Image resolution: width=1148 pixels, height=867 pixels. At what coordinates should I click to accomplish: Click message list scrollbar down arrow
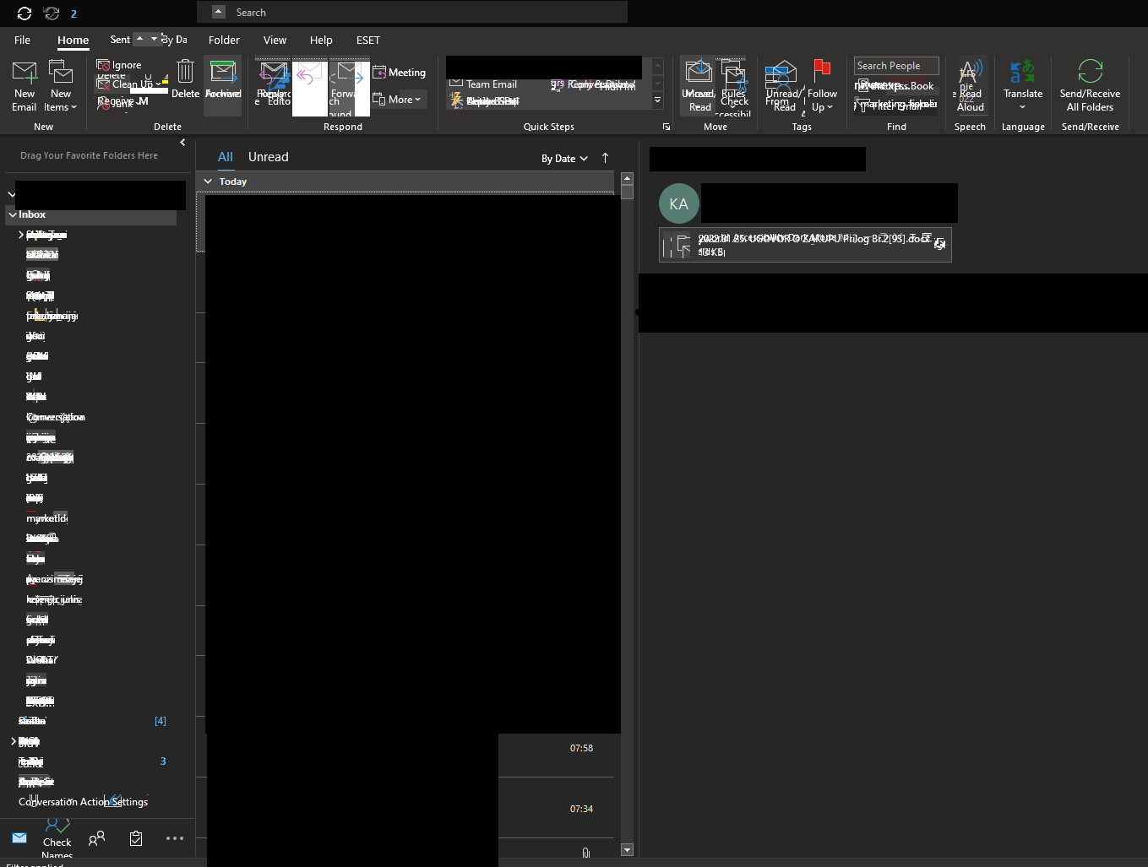(627, 849)
